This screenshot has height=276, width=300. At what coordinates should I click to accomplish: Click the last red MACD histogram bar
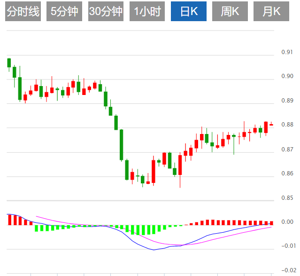click(x=271, y=223)
